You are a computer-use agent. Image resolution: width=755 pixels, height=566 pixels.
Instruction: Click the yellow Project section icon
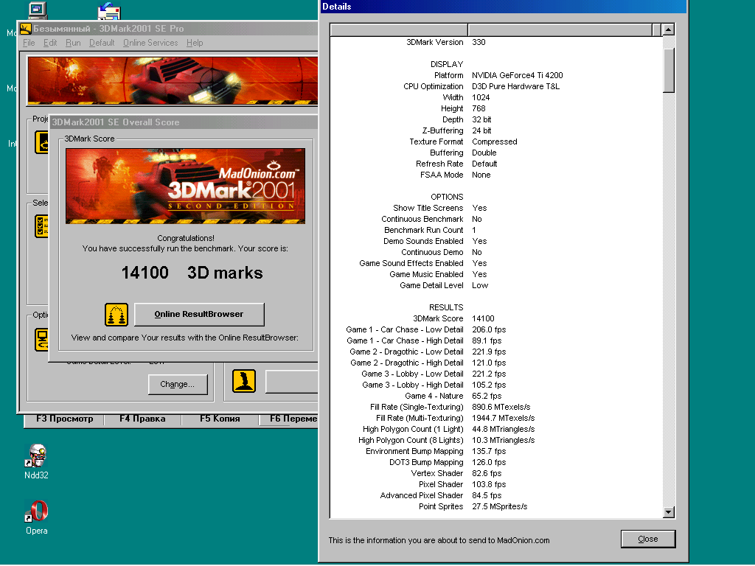coord(42,142)
